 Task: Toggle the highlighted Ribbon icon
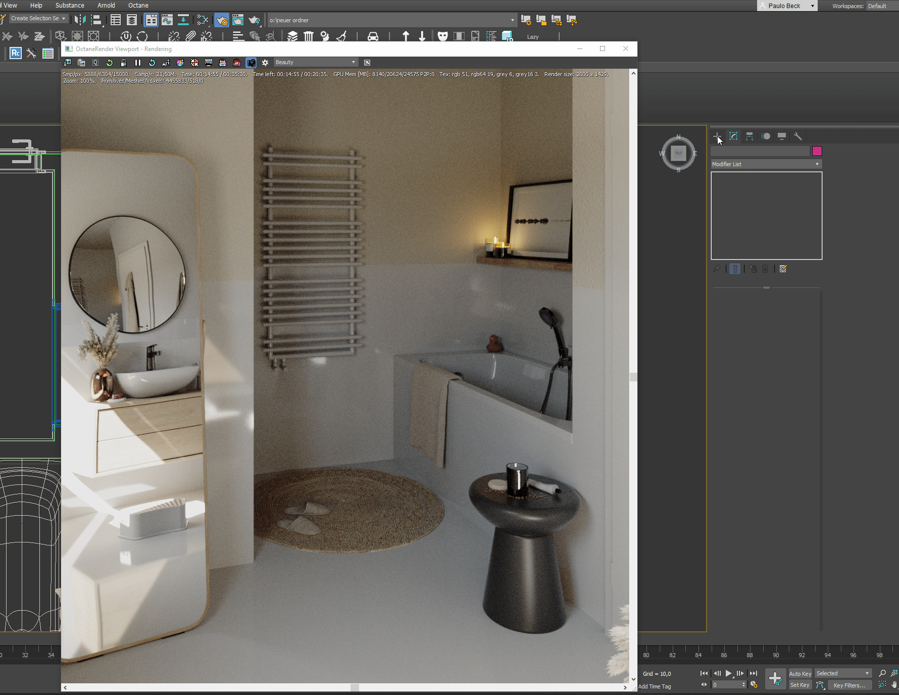(x=151, y=20)
